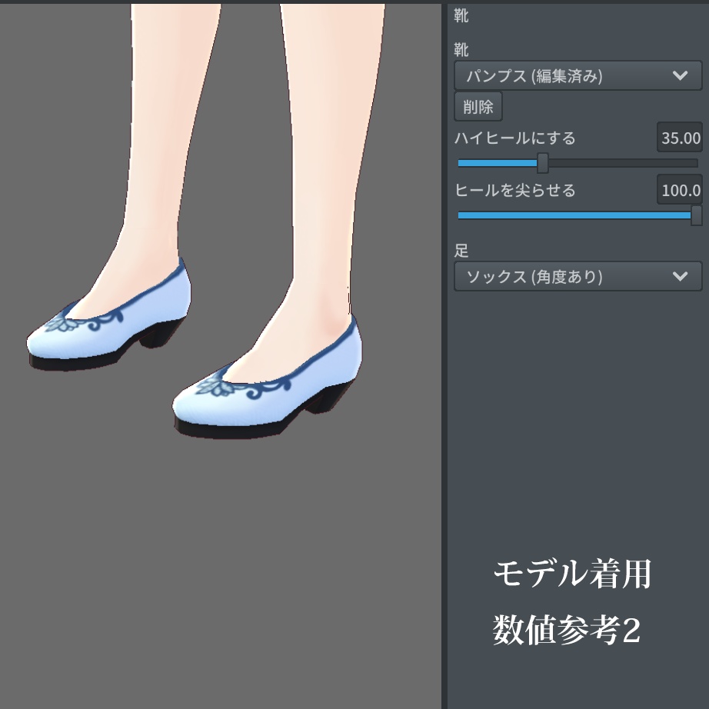
Task: Open the パンプス (編集済み) chevron icon
Action: [x=680, y=75]
